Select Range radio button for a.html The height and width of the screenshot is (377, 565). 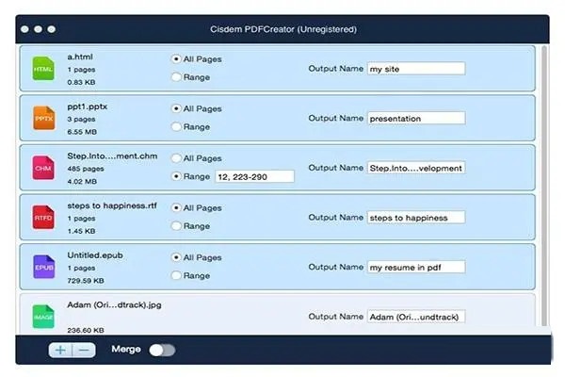point(176,77)
